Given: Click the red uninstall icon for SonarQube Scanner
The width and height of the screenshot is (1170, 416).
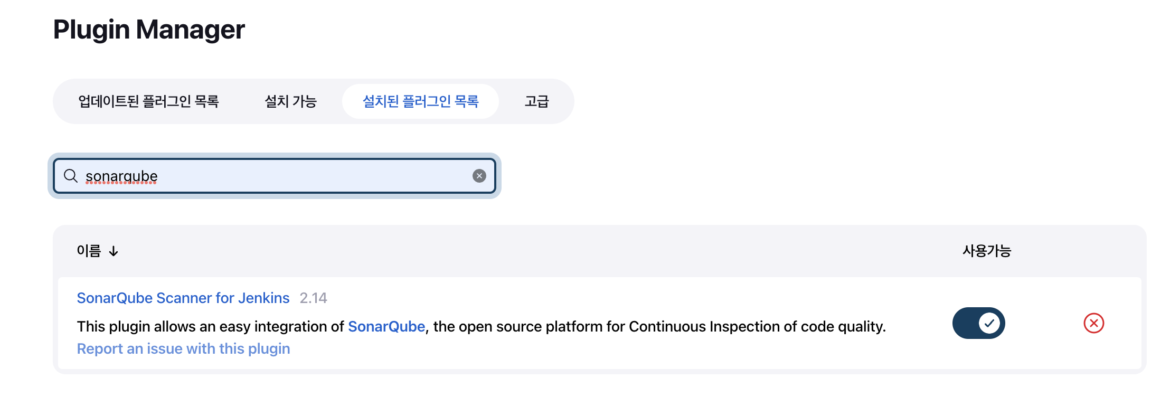Looking at the screenshot, I should (x=1093, y=323).
